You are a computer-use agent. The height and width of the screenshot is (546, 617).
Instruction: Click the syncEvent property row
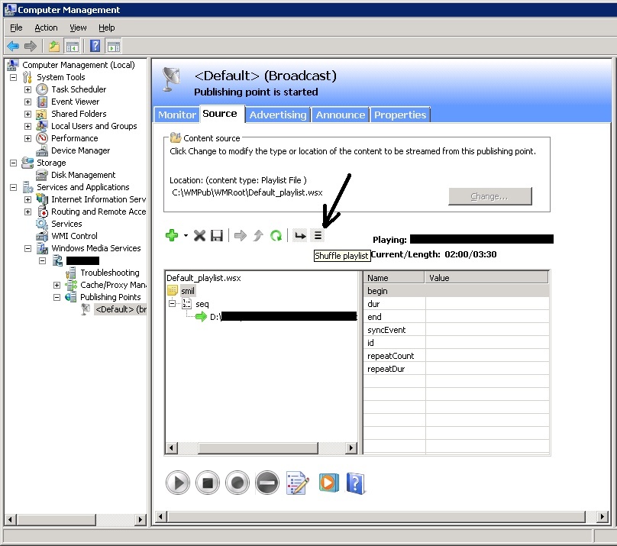tap(456, 330)
